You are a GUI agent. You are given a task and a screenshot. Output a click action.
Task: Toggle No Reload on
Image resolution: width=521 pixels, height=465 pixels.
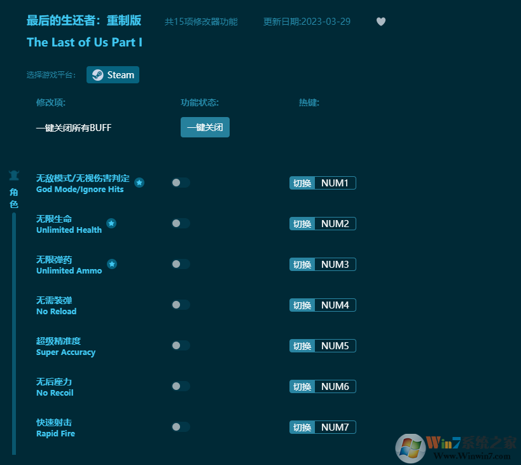pyautogui.click(x=181, y=305)
